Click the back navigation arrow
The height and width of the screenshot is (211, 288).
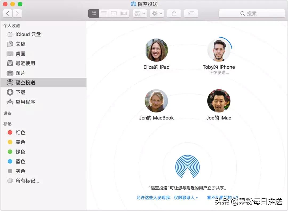pyautogui.click(x=7, y=13)
